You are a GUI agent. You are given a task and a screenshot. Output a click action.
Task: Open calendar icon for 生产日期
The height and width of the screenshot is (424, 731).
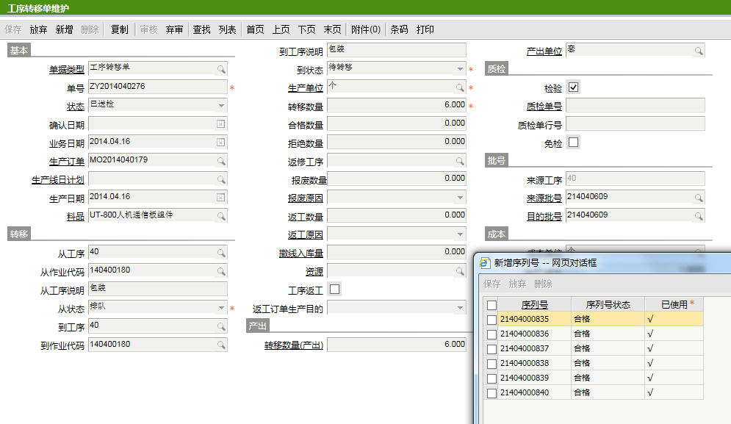pos(220,198)
